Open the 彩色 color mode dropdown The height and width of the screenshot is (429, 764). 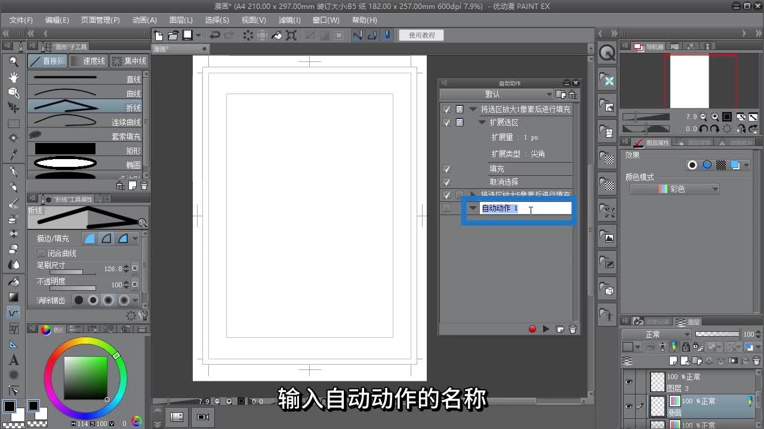coord(674,189)
